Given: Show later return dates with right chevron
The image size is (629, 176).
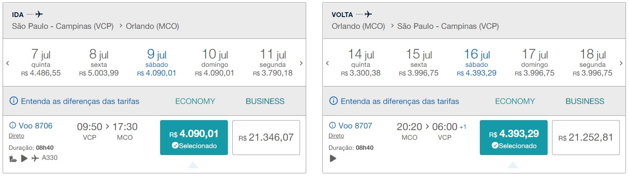Looking at the screenshot, I should coord(621,63).
